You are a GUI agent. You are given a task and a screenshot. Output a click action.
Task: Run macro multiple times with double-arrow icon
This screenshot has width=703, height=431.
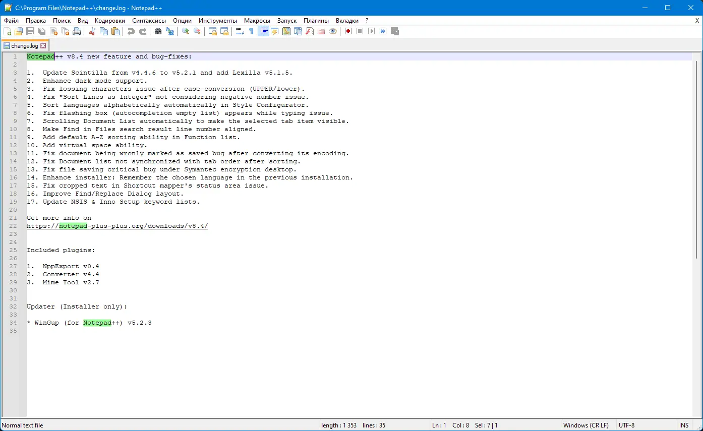click(x=383, y=31)
